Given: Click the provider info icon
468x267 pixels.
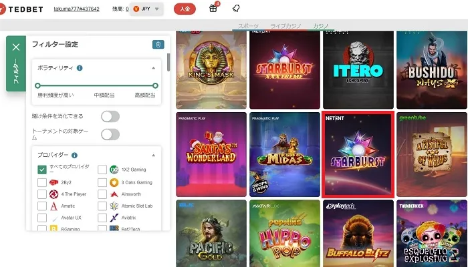Looking at the screenshot, I should 74,156.
